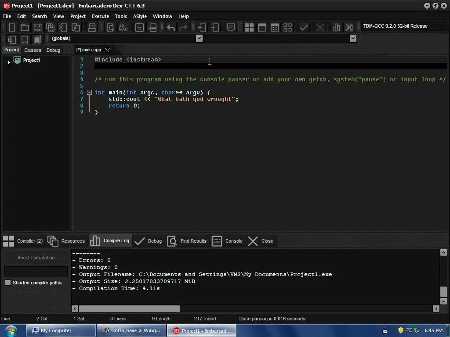Click the Profile bar-chart toolbar icon
450x337 pixels.
[x=336, y=28]
